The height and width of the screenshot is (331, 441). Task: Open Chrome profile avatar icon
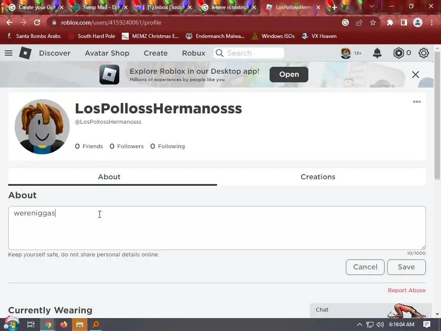tap(418, 22)
